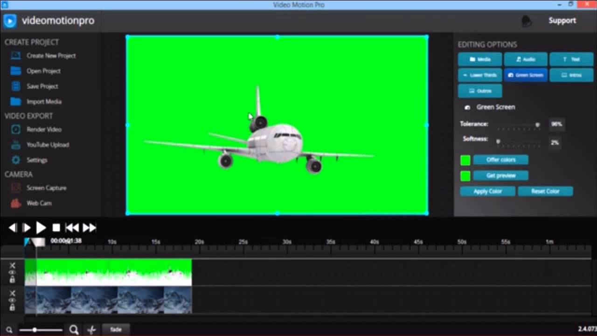597x336 pixels.
Task: Step back one frame in playback controls
Action: click(x=13, y=228)
